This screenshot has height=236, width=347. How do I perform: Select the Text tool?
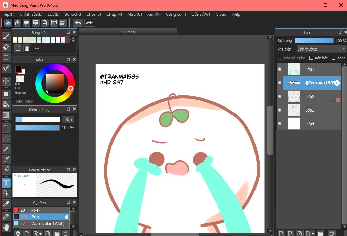point(6,183)
